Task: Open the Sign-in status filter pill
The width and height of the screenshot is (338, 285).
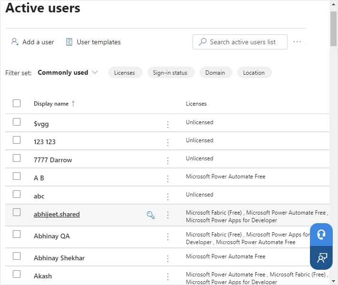Action: point(171,72)
